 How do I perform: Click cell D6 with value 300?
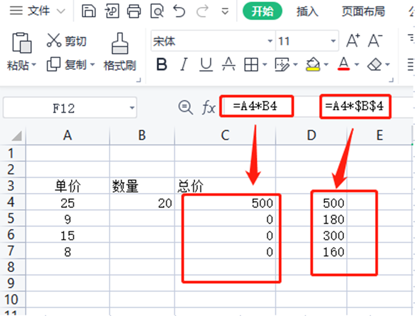point(311,235)
